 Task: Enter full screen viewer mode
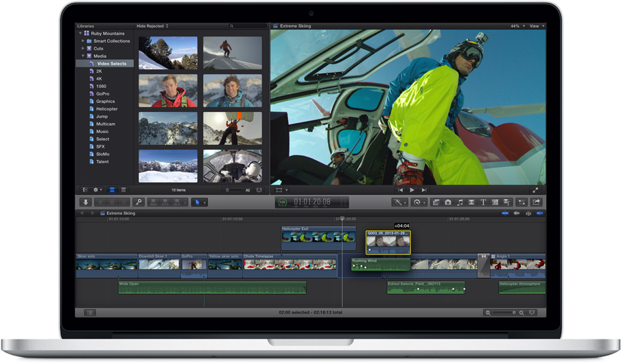click(535, 190)
